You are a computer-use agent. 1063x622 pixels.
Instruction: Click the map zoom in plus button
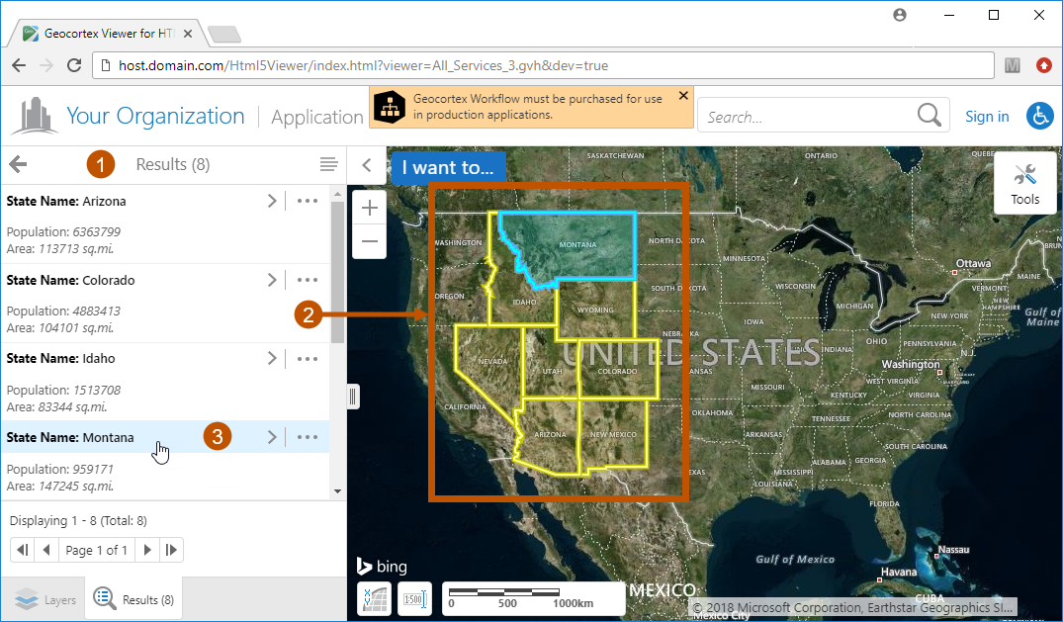[370, 208]
